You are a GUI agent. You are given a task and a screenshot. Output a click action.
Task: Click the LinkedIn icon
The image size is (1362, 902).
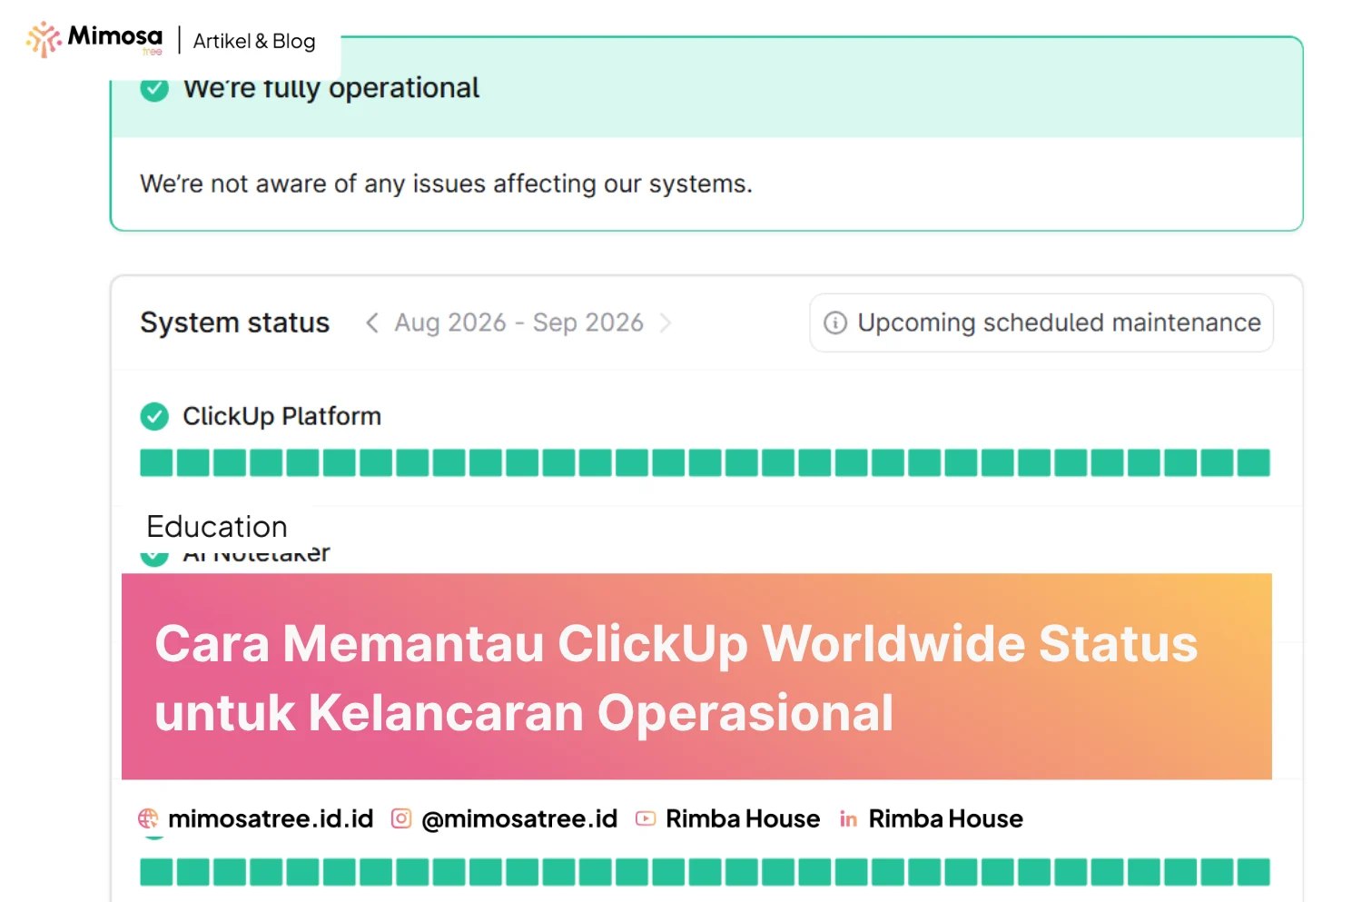click(x=848, y=819)
